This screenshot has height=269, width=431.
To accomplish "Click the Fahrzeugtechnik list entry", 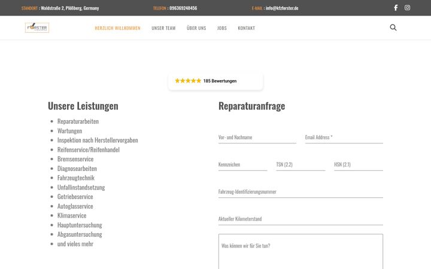I will 76,178.
